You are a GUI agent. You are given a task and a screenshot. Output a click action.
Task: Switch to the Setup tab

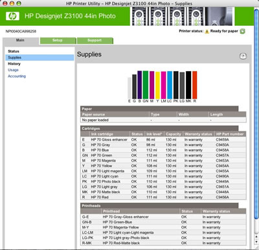coord(58,40)
